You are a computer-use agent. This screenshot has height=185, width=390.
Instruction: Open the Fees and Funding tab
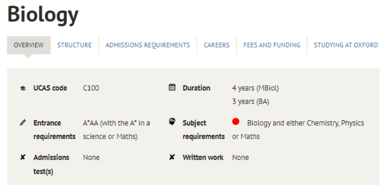[272, 45]
